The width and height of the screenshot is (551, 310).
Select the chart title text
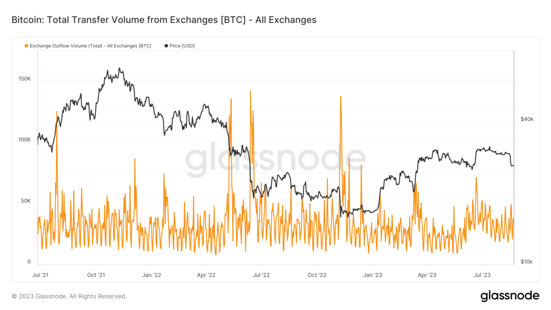[164, 20]
